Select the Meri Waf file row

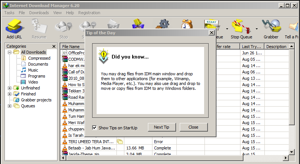(x=73, y=123)
